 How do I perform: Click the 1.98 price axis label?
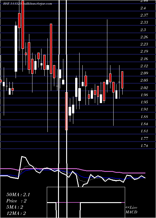(x=144, y=95)
